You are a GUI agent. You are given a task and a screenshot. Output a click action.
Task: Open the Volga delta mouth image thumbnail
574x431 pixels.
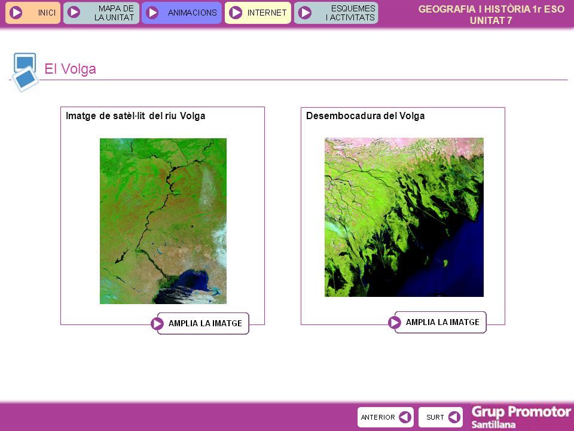(x=404, y=217)
